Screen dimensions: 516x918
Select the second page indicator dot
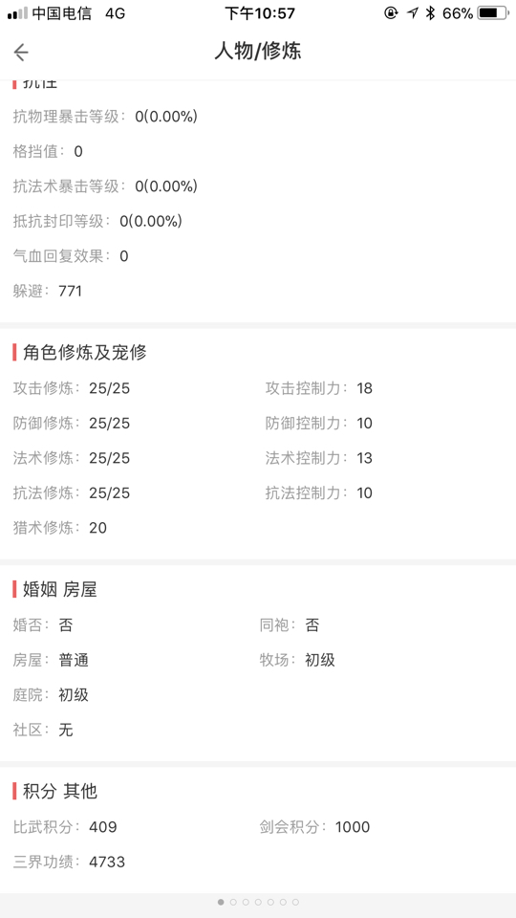pos(233,902)
